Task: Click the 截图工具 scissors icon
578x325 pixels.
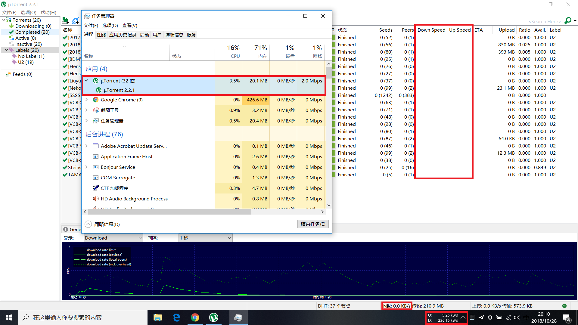Action: coord(96,110)
